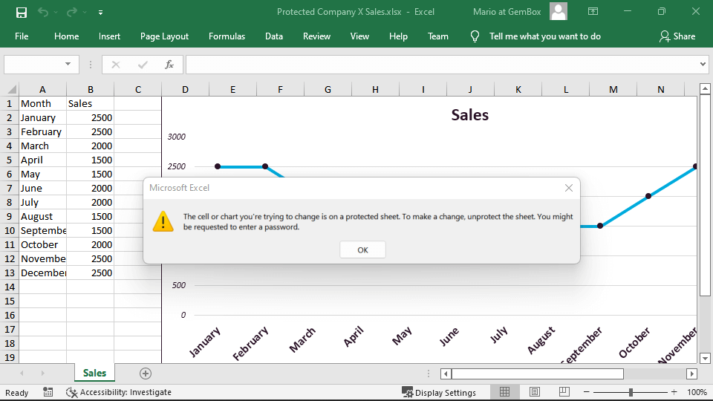The width and height of the screenshot is (713, 401).
Task: Select the Sales sheet tab
Action: click(x=94, y=373)
